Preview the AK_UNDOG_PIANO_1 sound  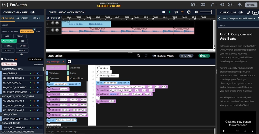click(x=30, y=101)
